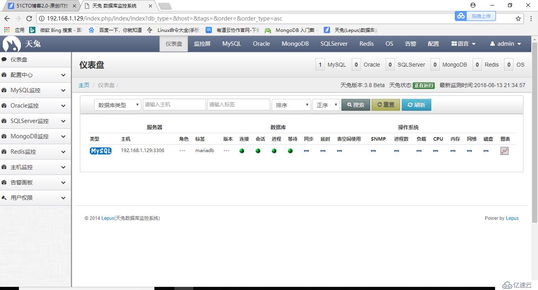Viewport: 538px width, 290px height.
Task: Click the 同步 status dash icon
Action: pos(306,151)
